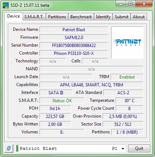Click Patriot Blast in the drive selector
Screen dimensions: 155x157
tap(38, 148)
